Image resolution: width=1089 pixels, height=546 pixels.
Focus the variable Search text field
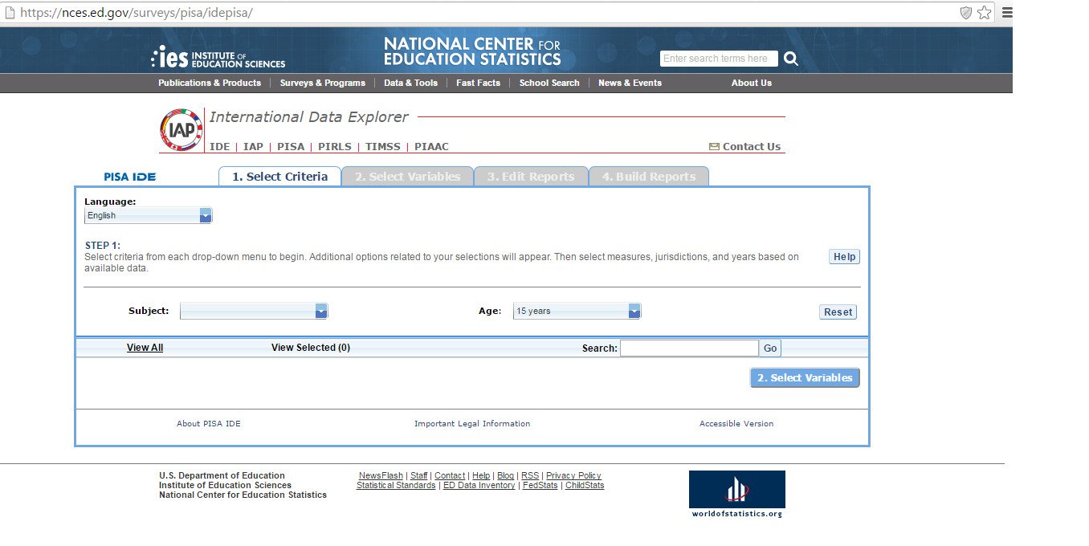pyautogui.click(x=688, y=348)
